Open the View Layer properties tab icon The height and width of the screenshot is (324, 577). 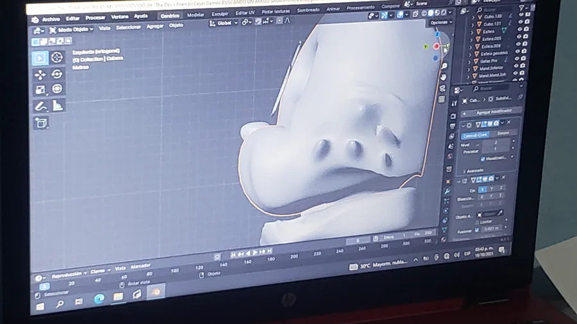tap(451, 136)
